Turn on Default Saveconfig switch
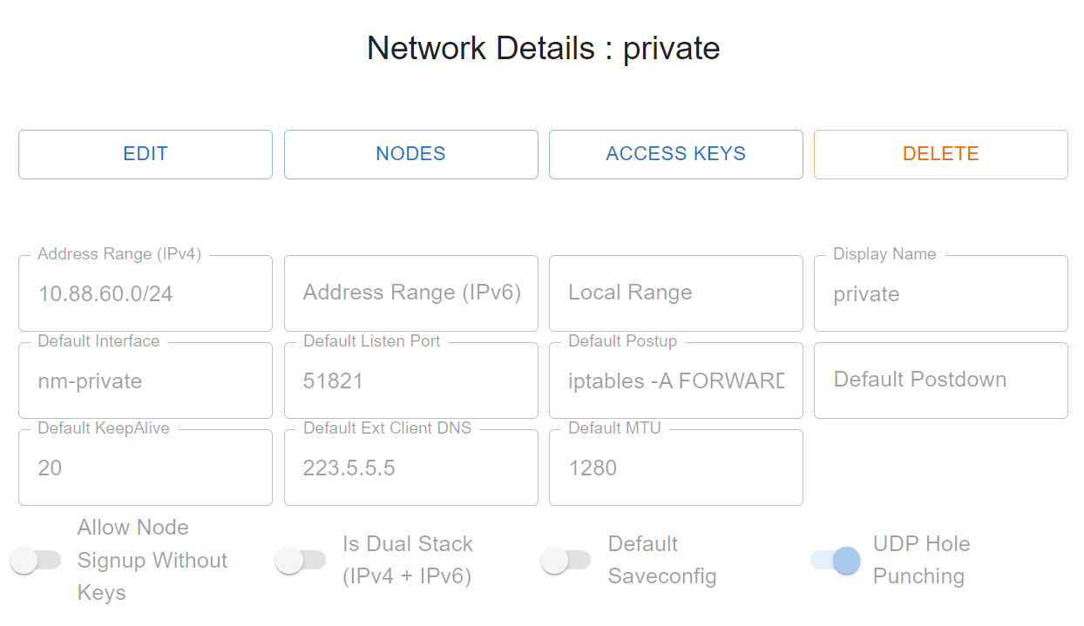Viewport: 1084px width, 626px height. click(566, 561)
